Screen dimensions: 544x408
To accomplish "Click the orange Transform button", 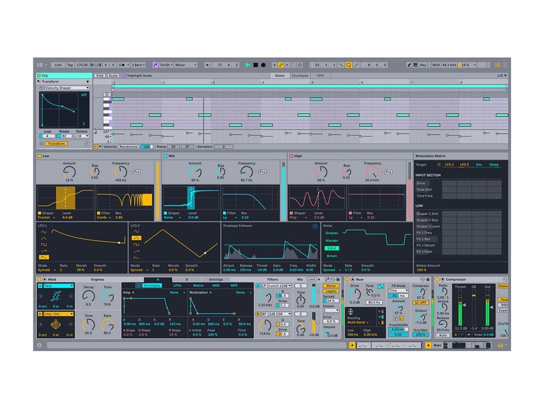I will click(x=56, y=144).
